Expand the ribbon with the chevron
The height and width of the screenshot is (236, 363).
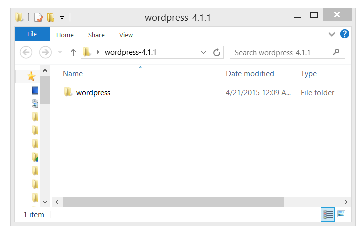332,35
